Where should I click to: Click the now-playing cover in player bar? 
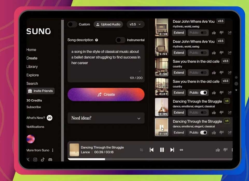74,150
